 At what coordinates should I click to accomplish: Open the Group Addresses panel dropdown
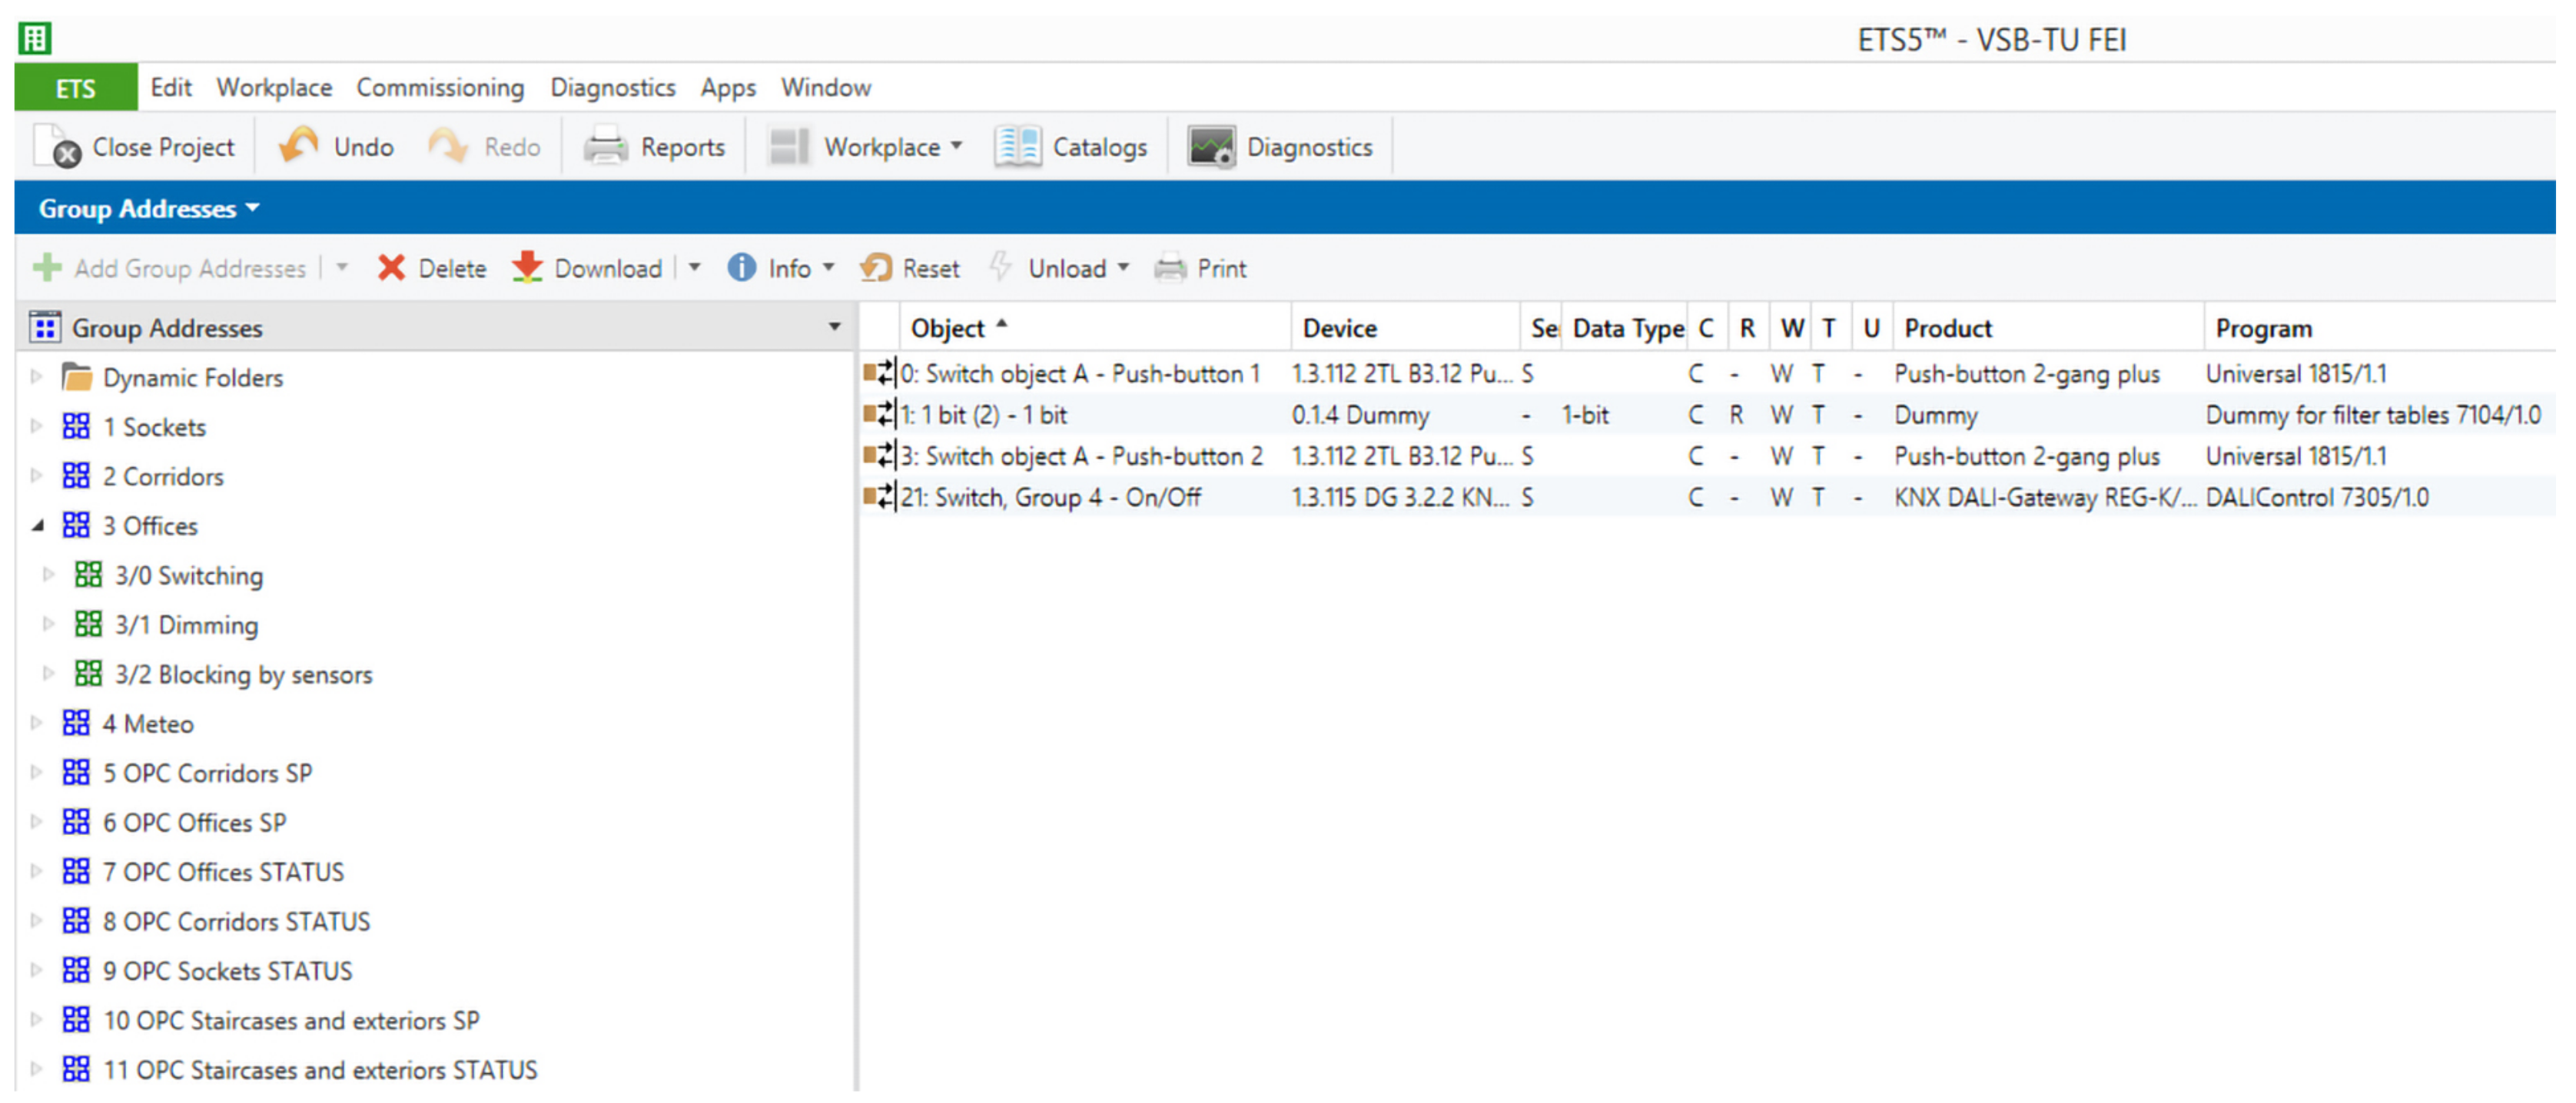(252, 208)
